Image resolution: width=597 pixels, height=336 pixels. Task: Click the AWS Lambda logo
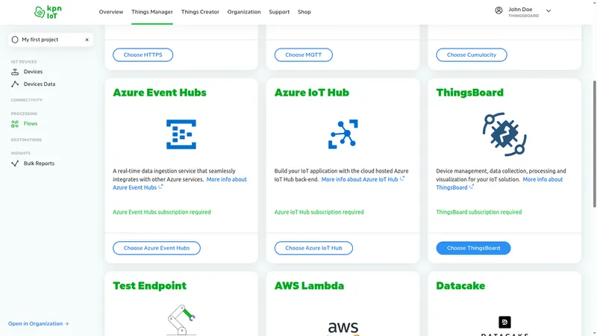[x=343, y=328]
